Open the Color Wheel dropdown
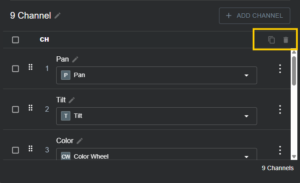Image resolution: width=300 pixels, height=183 pixels. [x=246, y=156]
